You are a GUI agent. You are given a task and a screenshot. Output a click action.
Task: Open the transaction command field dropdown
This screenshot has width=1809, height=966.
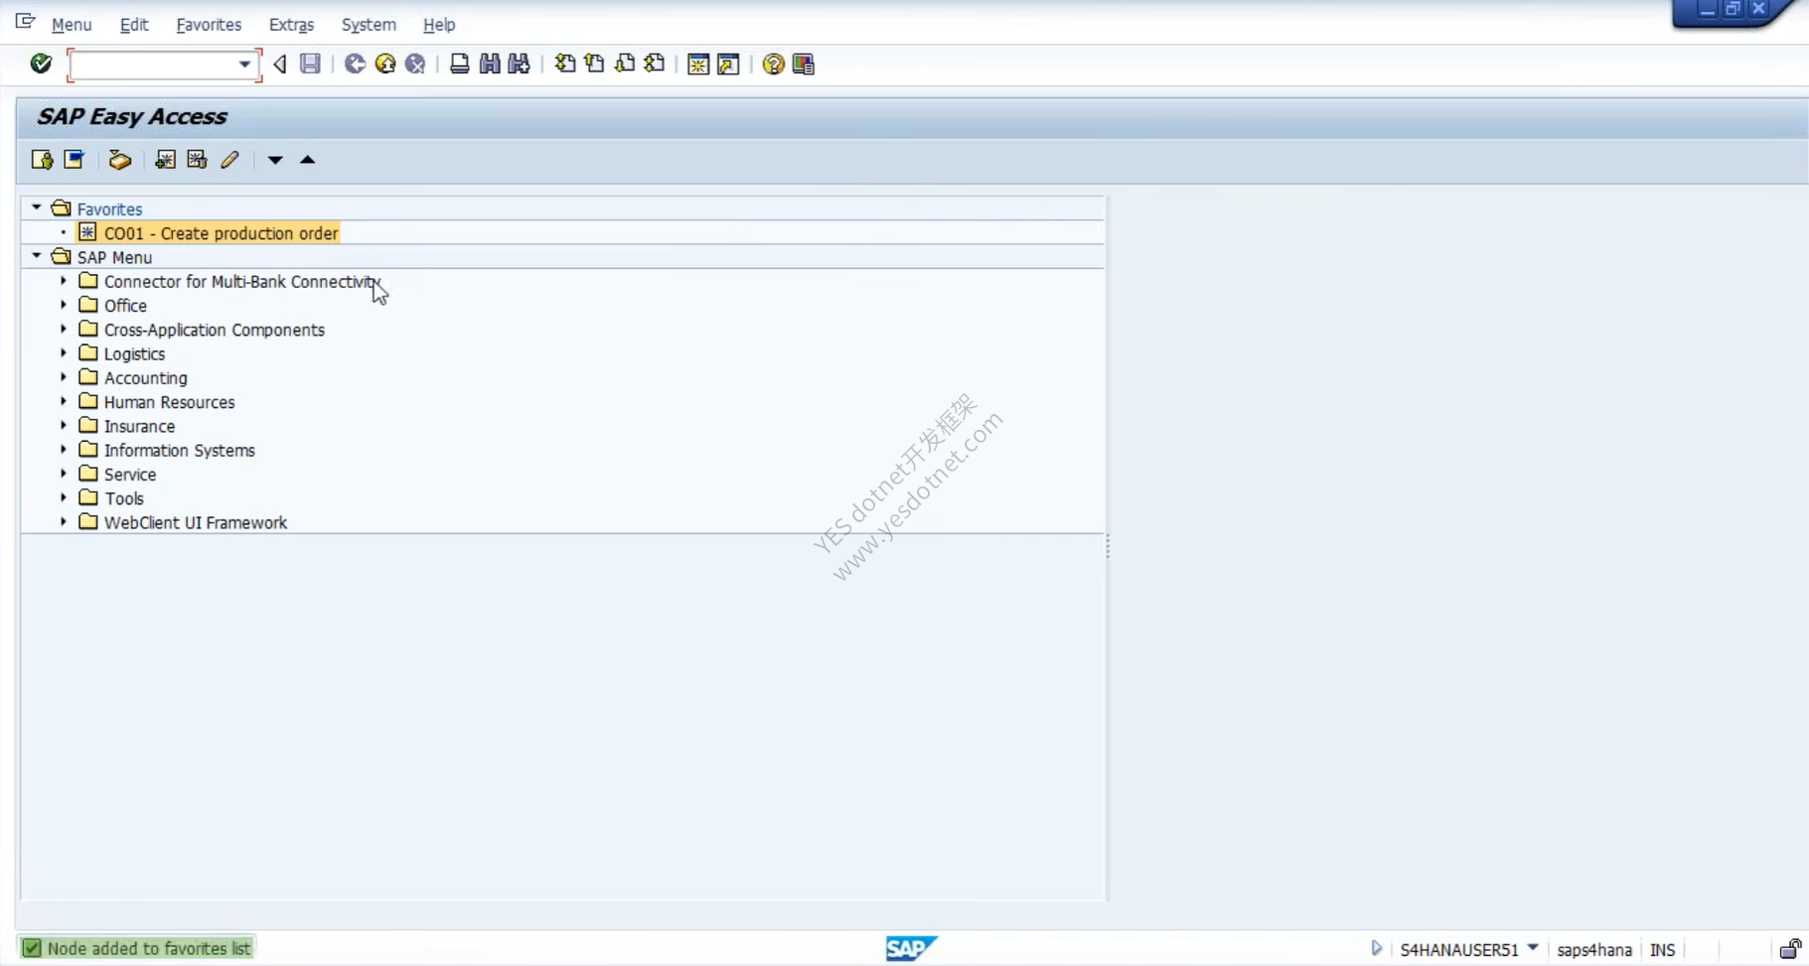(x=244, y=65)
